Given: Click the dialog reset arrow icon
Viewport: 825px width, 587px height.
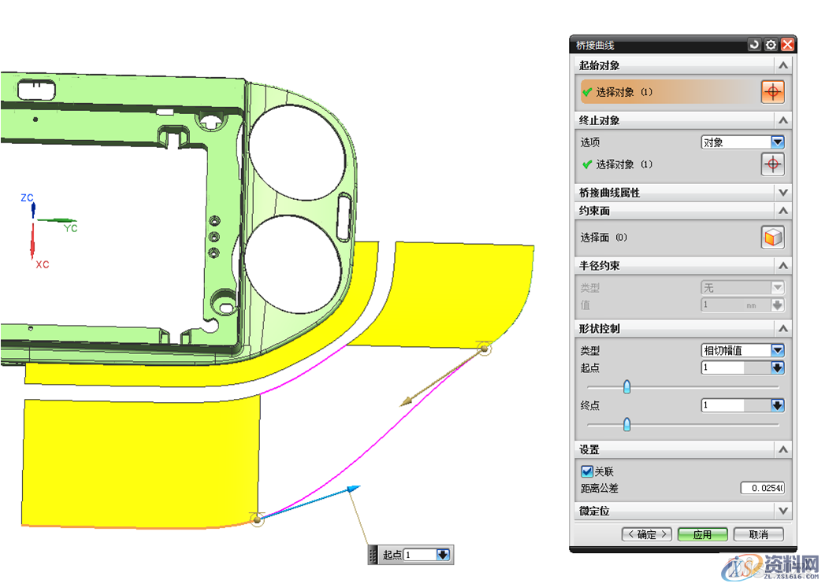Looking at the screenshot, I should (x=754, y=46).
